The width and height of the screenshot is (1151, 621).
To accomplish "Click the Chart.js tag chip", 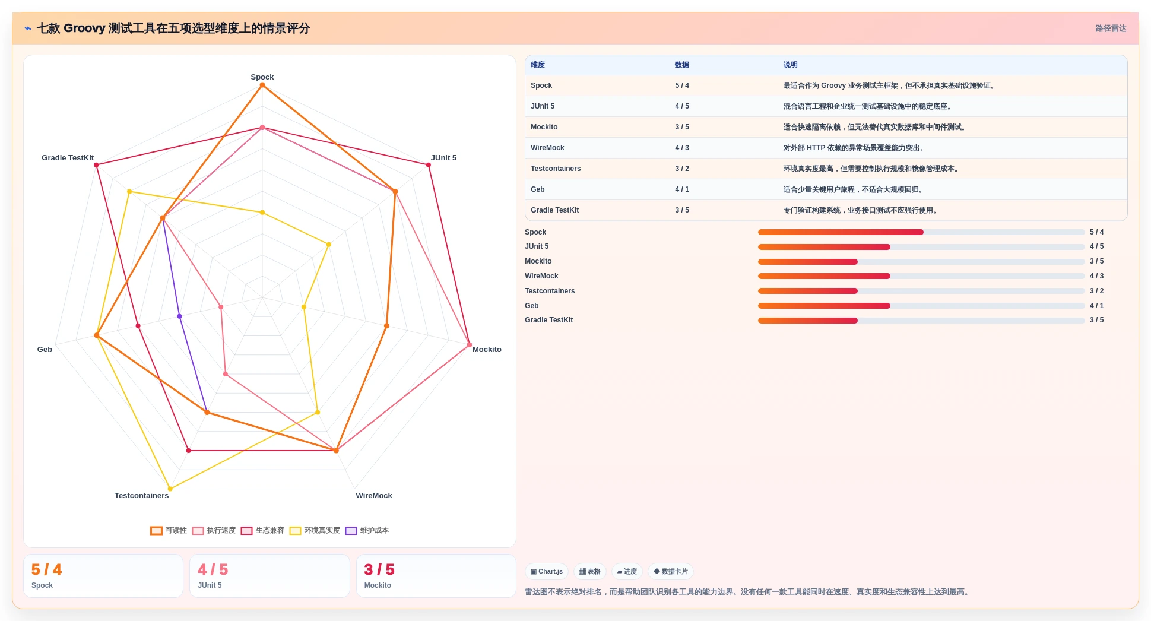I will coord(547,572).
